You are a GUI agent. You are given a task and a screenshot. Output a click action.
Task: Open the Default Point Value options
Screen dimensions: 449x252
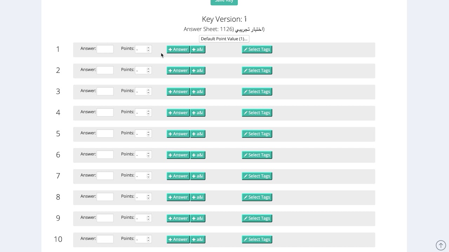(224, 39)
